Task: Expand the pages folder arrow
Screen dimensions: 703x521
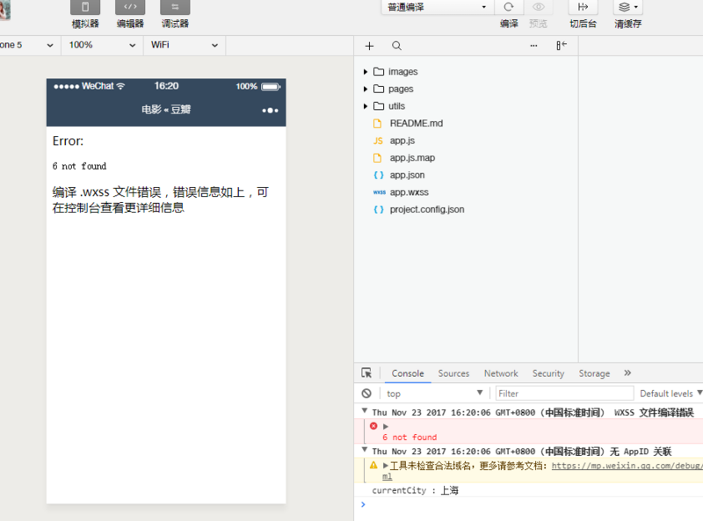Action: click(x=366, y=89)
